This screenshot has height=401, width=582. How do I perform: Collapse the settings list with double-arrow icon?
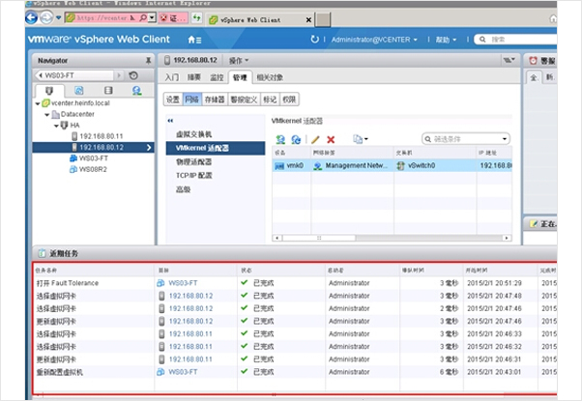(x=170, y=121)
